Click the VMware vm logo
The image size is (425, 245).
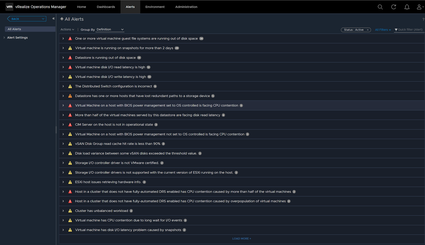(9, 7)
